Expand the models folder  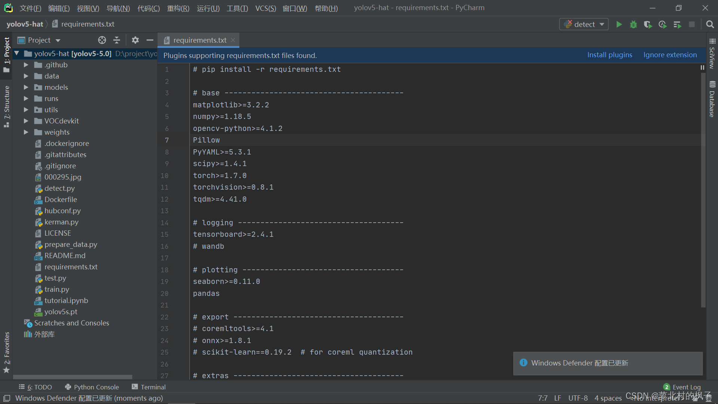tap(26, 87)
